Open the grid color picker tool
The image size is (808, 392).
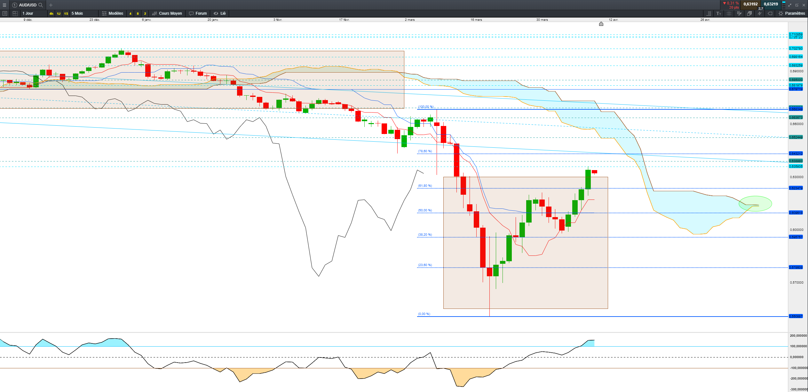click(x=739, y=13)
